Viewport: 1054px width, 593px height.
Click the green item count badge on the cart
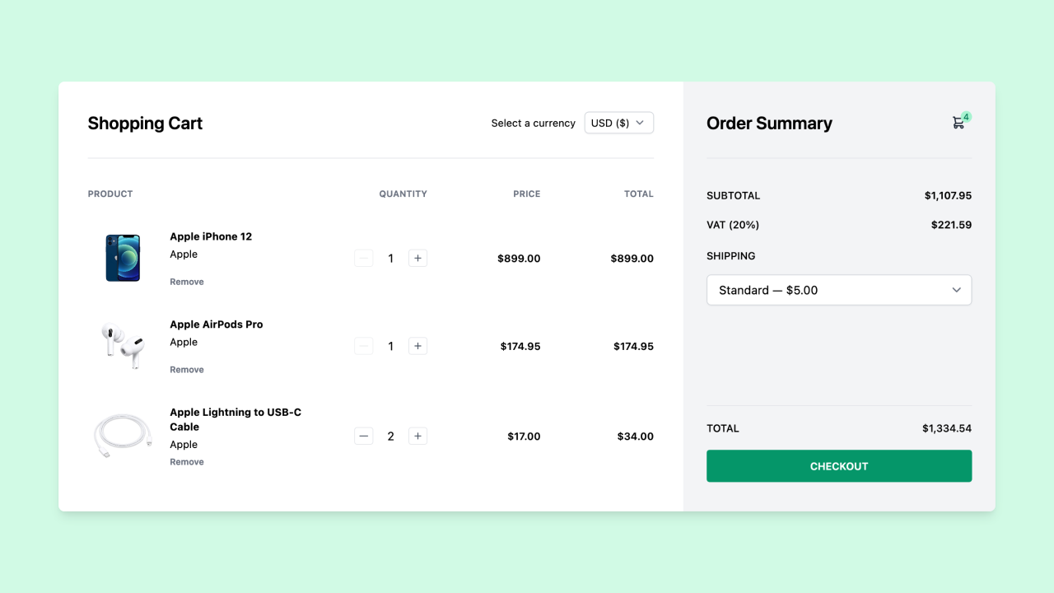pyautogui.click(x=966, y=116)
